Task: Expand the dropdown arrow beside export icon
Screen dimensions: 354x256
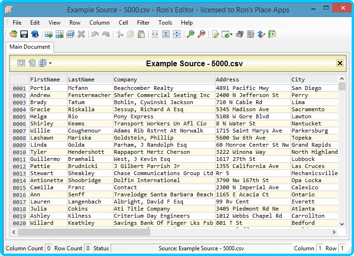Action: (232, 35)
